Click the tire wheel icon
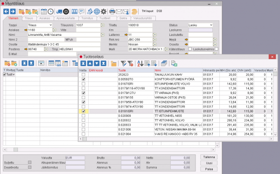This screenshot has height=174, width=280. [x=66, y=12]
